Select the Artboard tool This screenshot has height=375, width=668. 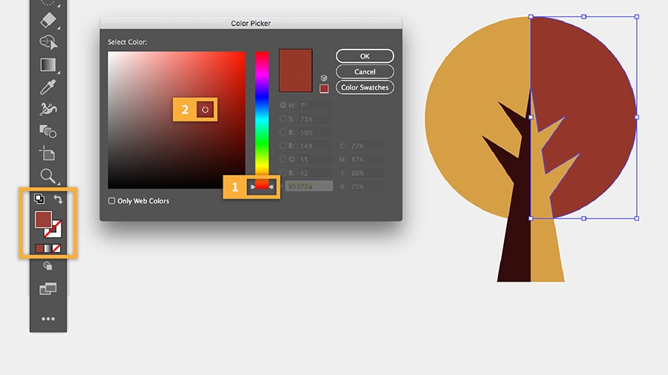point(48,153)
